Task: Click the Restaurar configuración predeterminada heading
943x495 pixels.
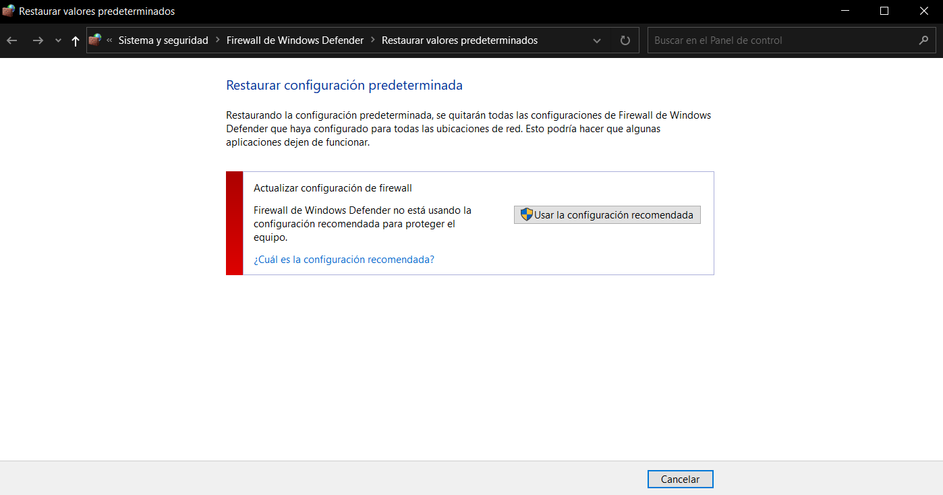Action: [344, 86]
